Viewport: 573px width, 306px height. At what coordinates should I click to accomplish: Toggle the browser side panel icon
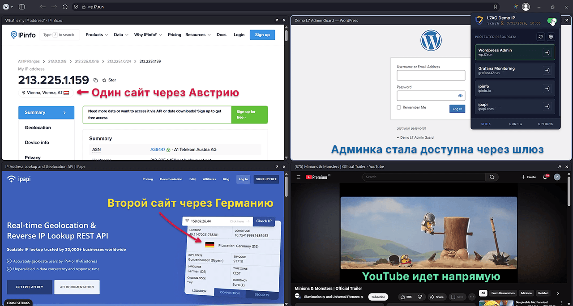point(23,7)
